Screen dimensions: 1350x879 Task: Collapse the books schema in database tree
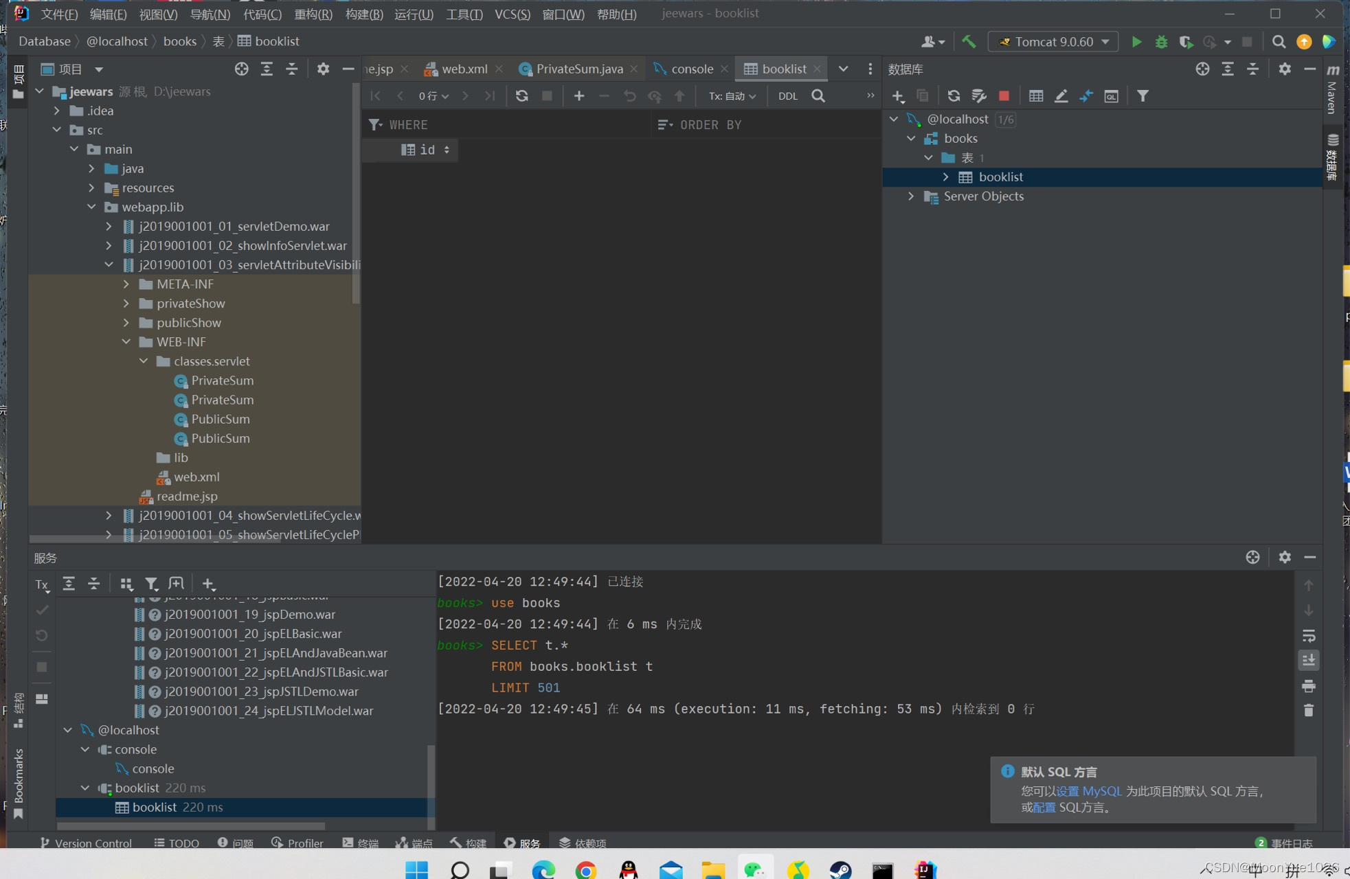click(x=911, y=138)
